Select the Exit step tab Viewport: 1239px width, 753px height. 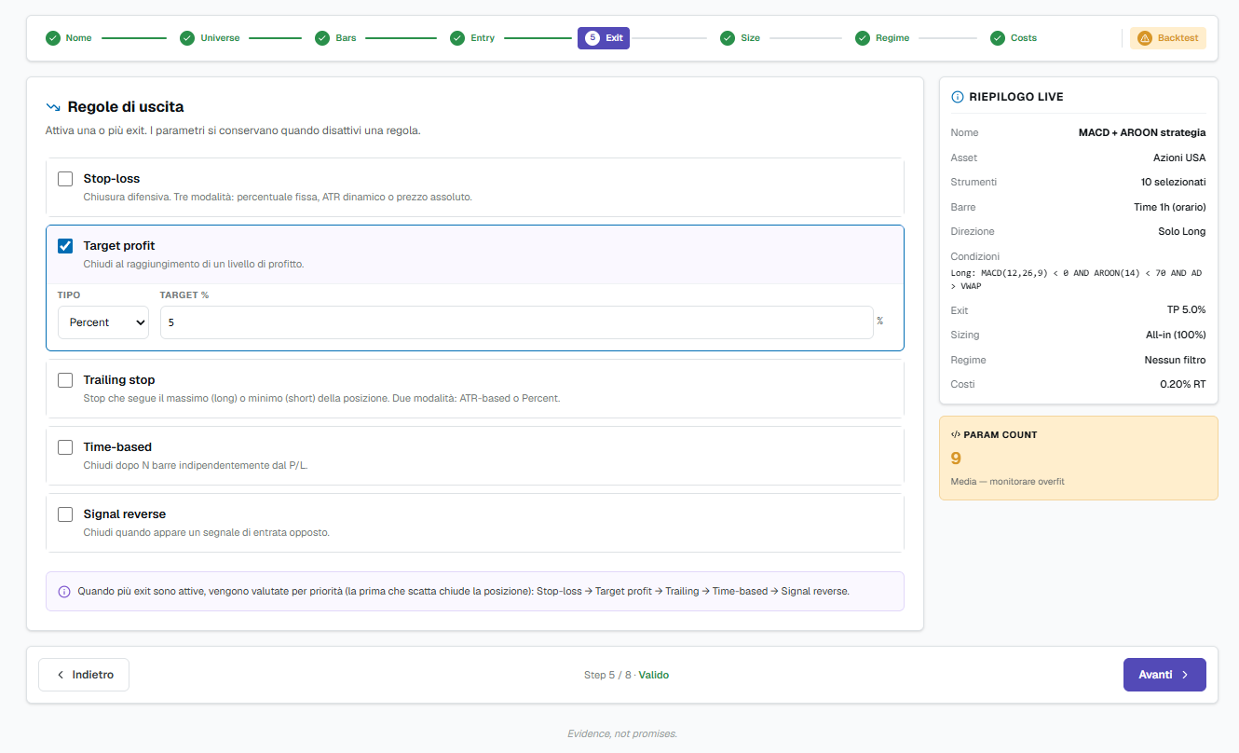[x=604, y=38]
